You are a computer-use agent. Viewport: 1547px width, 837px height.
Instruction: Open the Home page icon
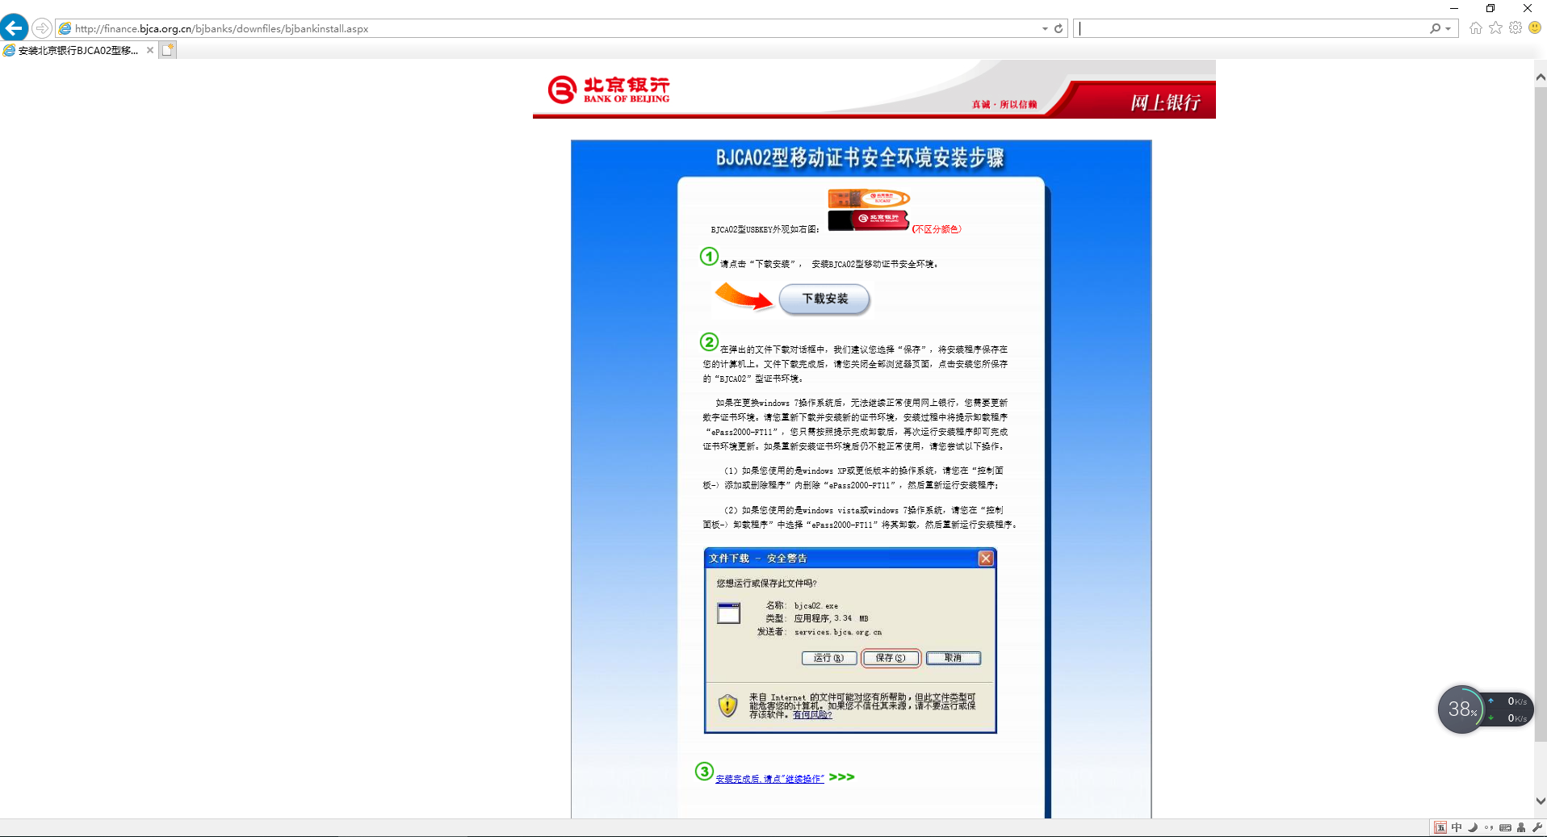pos(1476,28)
